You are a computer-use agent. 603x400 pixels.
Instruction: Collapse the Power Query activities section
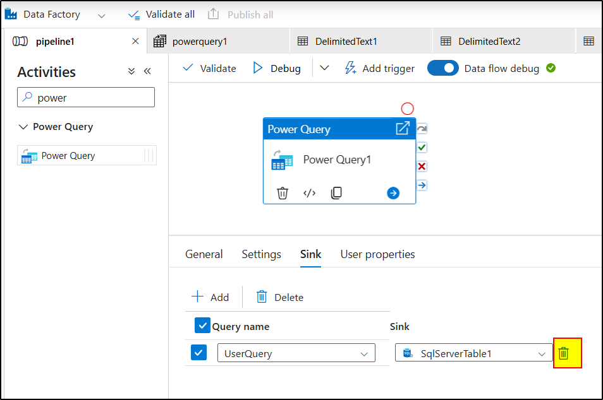23,126
